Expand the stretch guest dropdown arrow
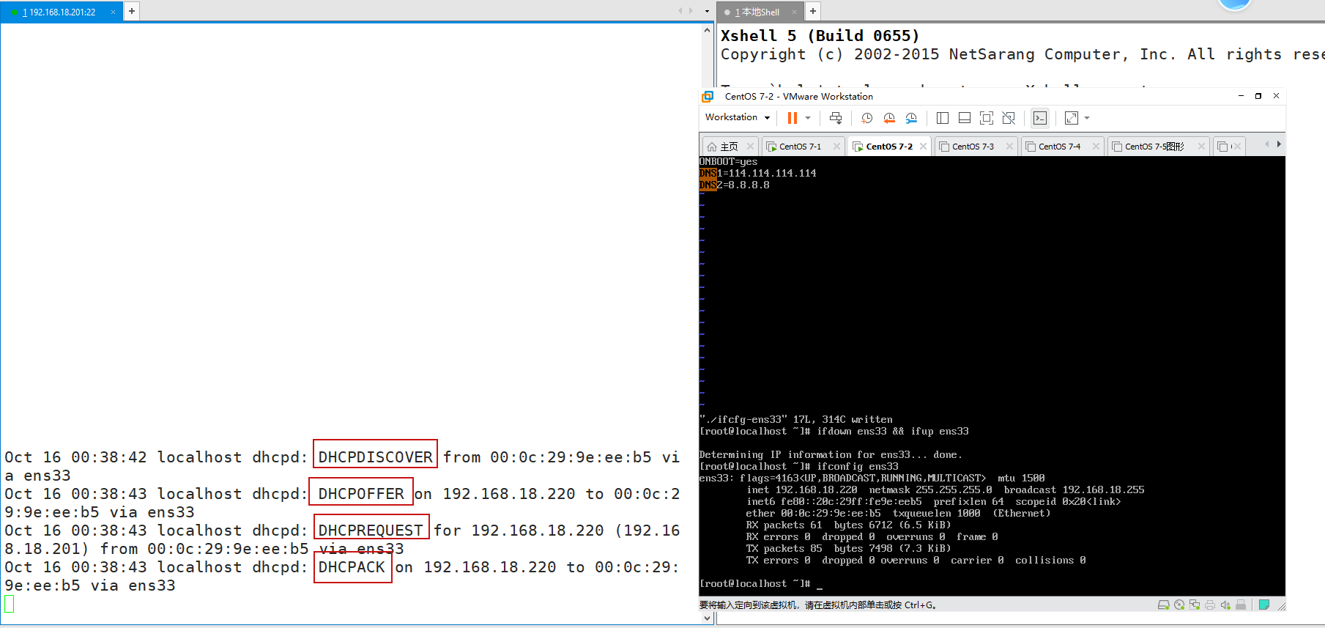Image resolution: width=1325 pixels, height=628 pixels. click(1087, 118)
